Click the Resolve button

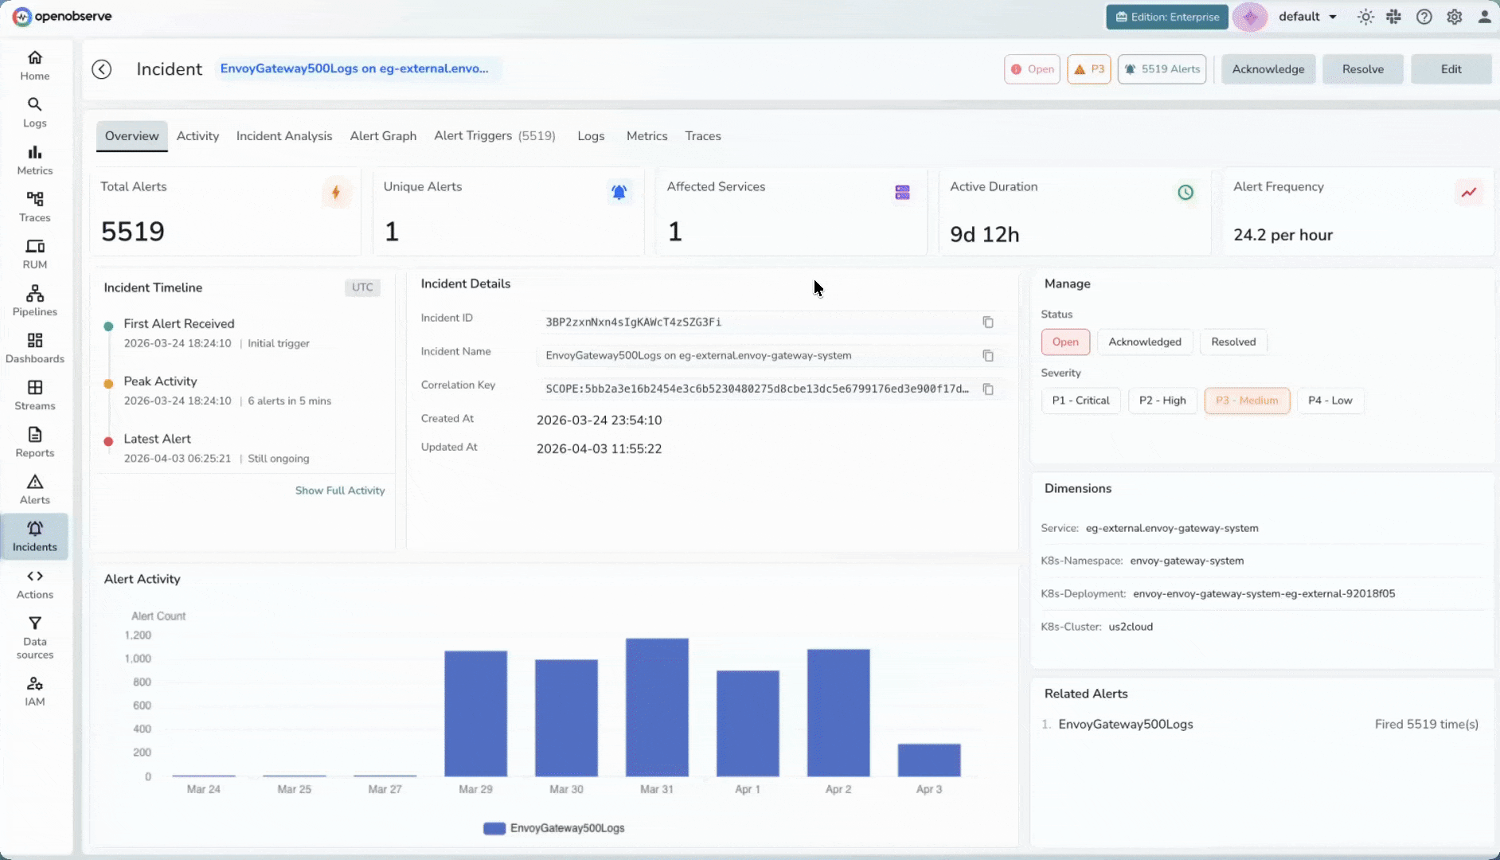(x=1362, y=68)
